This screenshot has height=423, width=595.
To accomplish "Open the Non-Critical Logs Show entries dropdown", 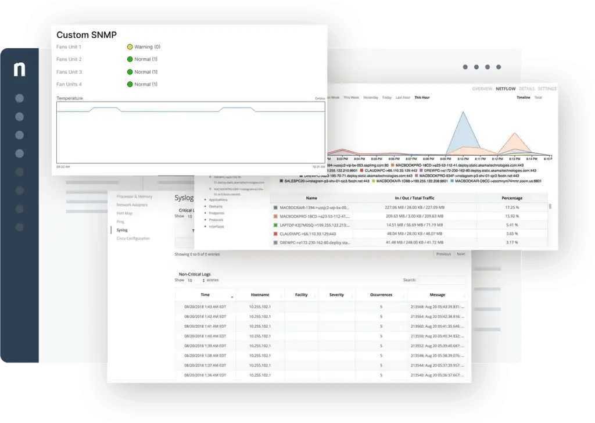I will 195,281.
